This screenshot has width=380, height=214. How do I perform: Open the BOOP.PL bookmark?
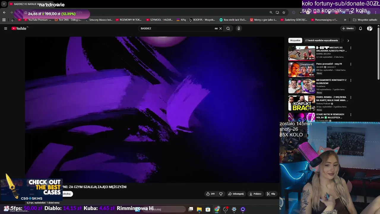click(202, 20)
